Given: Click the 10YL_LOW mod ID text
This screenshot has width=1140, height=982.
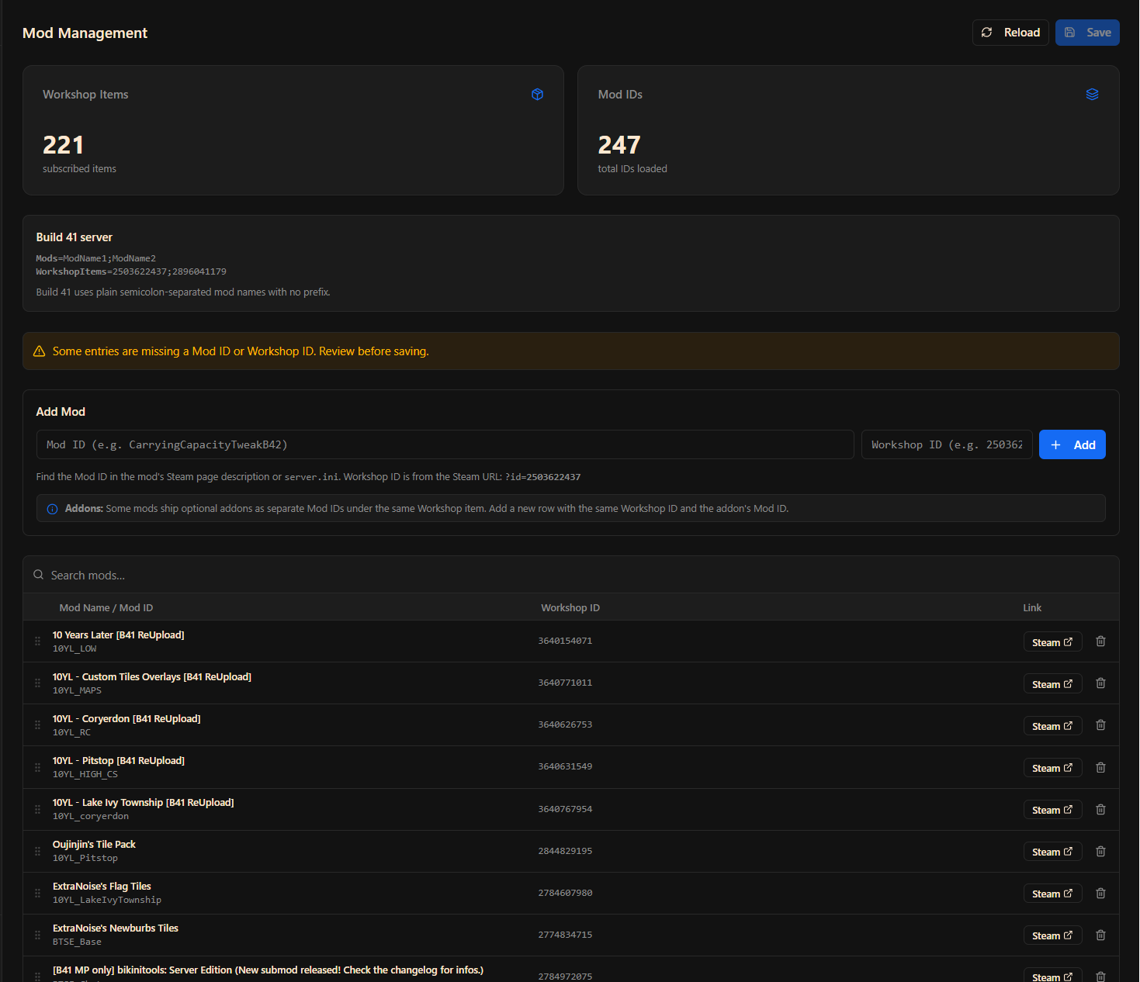Looking at the screenshot, I should click(x=74, y=648).
